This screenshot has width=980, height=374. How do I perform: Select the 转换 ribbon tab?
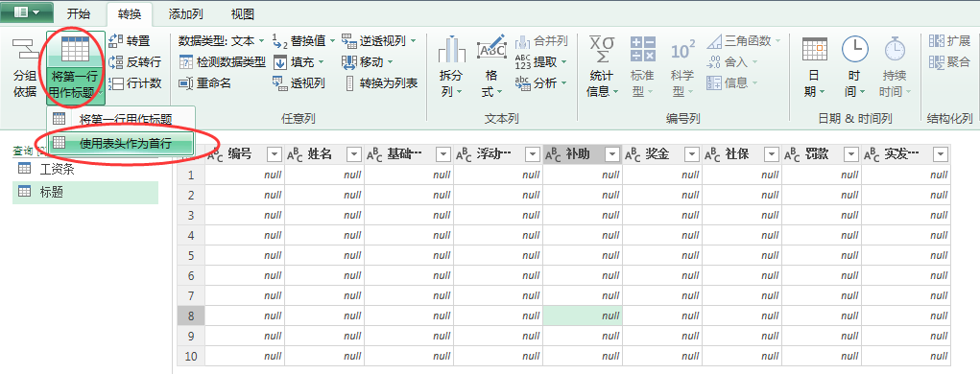130,13
